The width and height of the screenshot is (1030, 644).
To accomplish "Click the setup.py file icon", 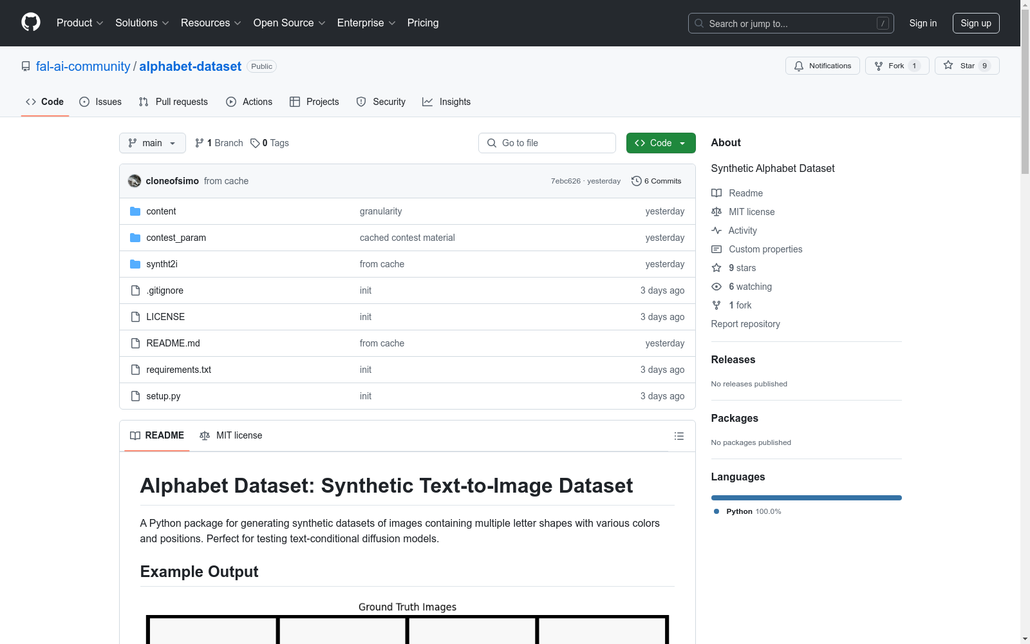I will pos(135,396).
